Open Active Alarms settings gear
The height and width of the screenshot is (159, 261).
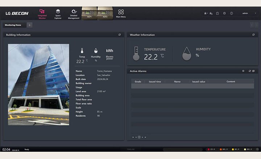click(x=243, y=71)
